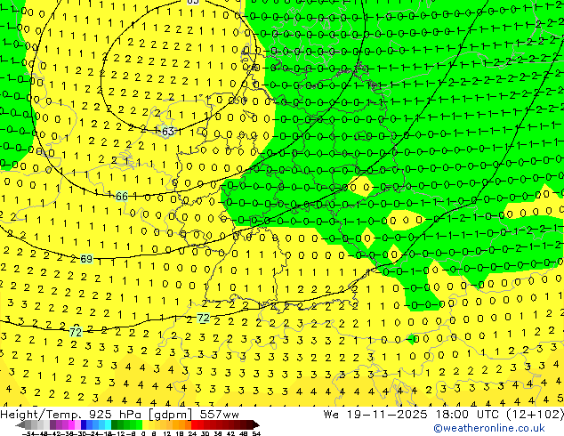
Task: Click the (12+102) forecast offset text
Action: [x=536, y=415]
